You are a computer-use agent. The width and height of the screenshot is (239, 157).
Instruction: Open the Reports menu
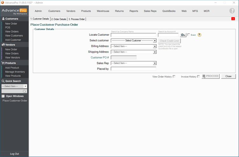pos(134,11)
